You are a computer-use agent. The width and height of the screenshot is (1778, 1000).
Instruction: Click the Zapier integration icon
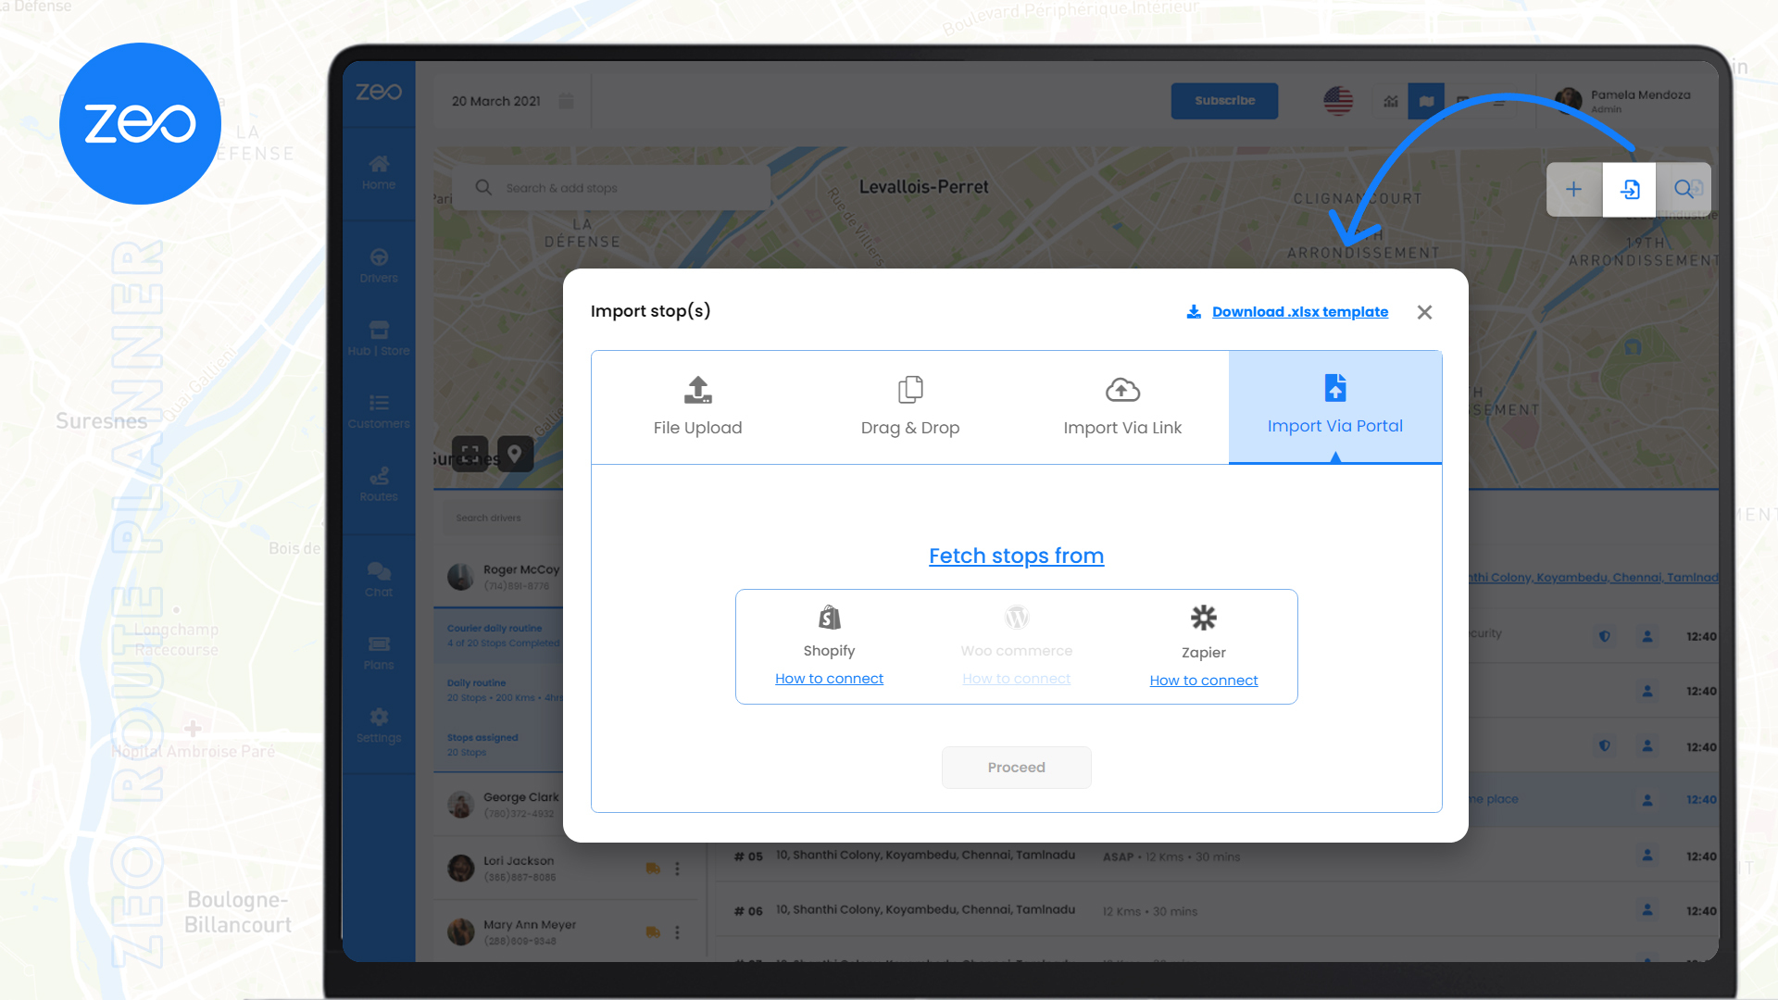[x=1203, y=617]
